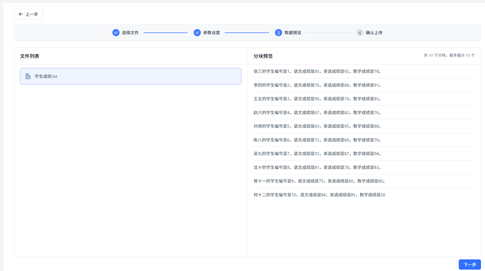This screenshot has height=271, width=485.
Task: Click the 分块预览 panel heading
Action: pyautogui.click(x=263, y=56)
